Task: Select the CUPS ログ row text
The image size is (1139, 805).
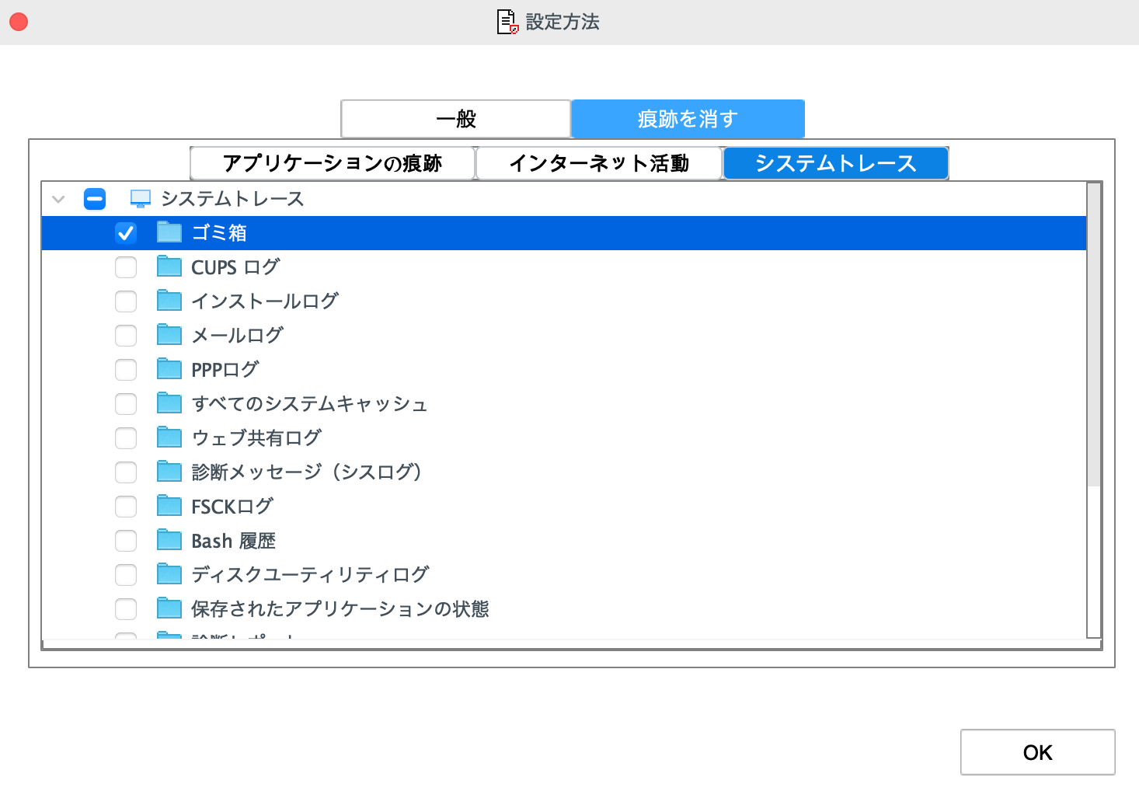Action: pyautogui.click(x=235, y=267)
